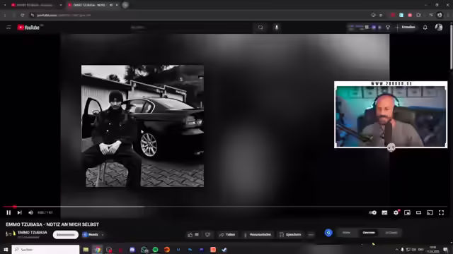Close the first browser tab
The width and height of the screenshot is (453, 254).
(x=61, y=5)
